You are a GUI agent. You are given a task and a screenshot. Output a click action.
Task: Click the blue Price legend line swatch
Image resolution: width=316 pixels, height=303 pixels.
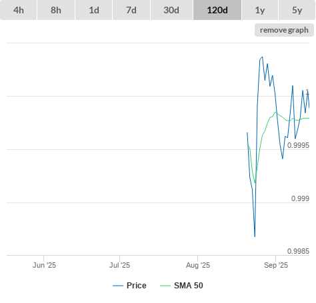[118, 286]
